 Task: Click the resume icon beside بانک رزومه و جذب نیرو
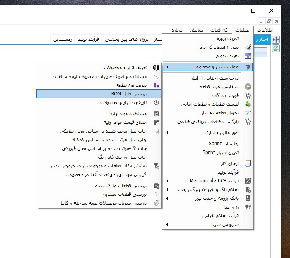pos(248,198)
